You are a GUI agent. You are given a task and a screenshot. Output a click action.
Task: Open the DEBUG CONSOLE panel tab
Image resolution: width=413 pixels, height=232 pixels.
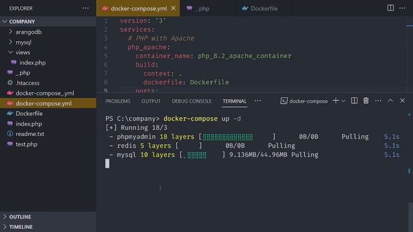tap(192, 101)
